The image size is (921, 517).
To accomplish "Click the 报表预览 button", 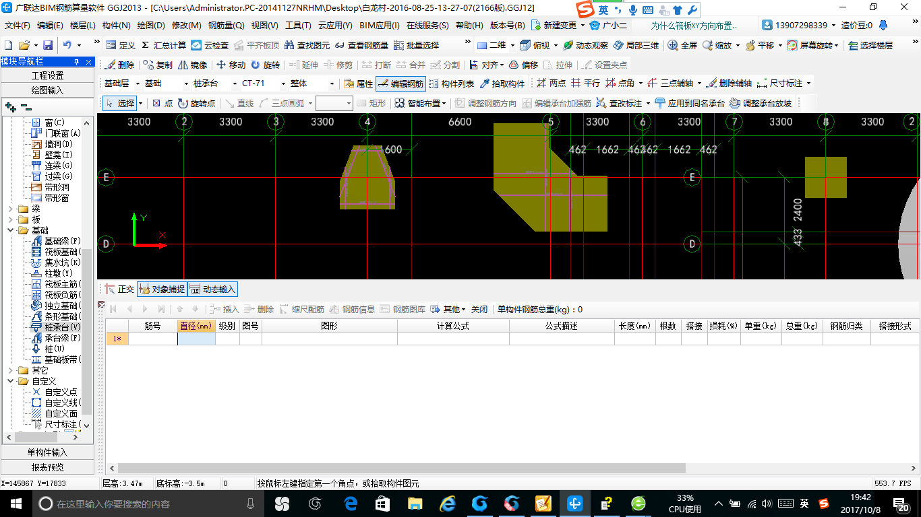I will (48, 467).
